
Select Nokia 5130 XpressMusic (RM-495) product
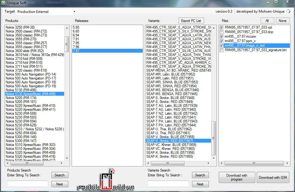pos(35,94)
